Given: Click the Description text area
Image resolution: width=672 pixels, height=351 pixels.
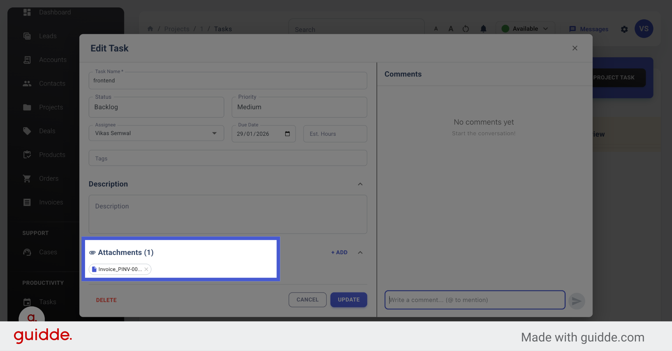Looking at the screenshot, I should 228,214.
